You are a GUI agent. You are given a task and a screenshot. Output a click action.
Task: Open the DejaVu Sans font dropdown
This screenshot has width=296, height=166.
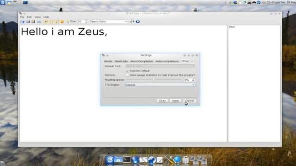tap(108, 22)
